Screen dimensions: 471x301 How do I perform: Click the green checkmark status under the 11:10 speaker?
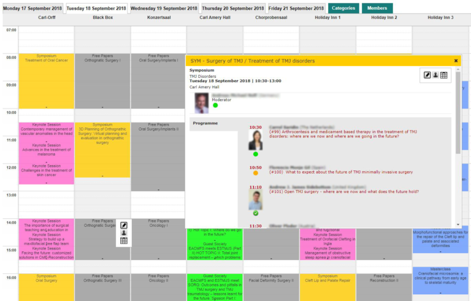click(255, 213)
